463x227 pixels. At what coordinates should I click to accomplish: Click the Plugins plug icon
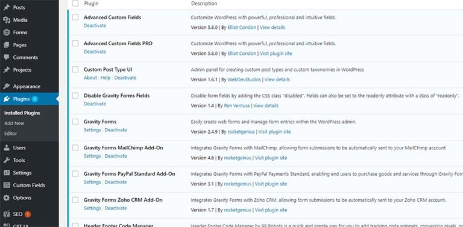(7, 99)
